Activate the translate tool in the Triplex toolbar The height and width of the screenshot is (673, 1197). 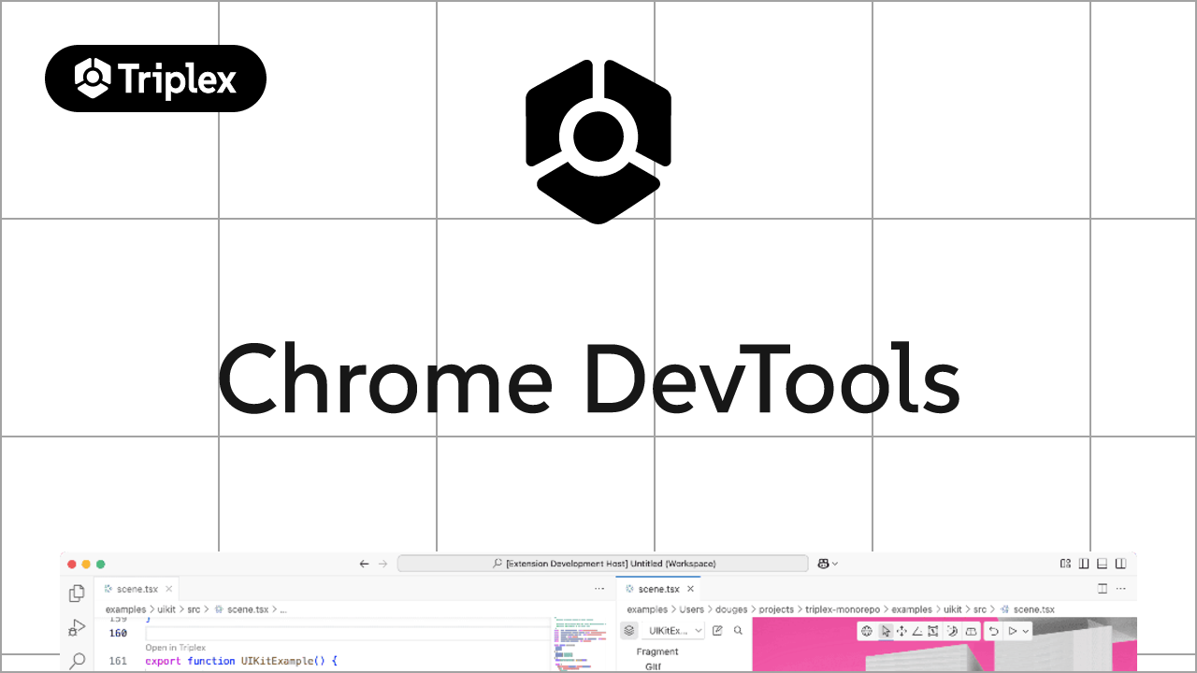[x=902, y=631]
